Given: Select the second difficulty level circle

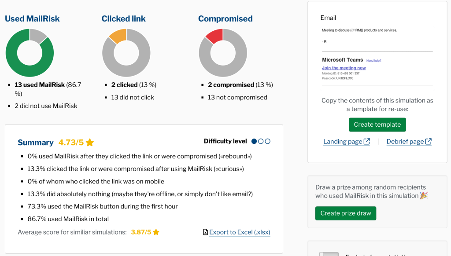Looking at the screenshot, I should (261, 142).
